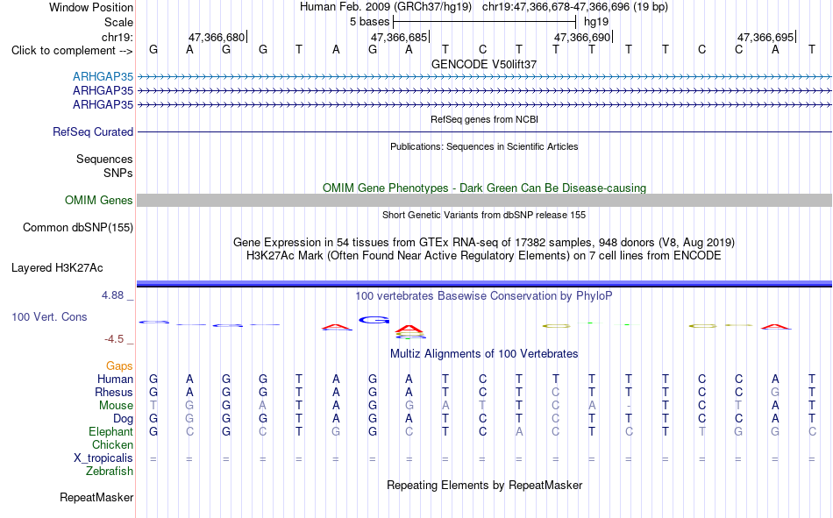833x518 pixels.
Task: Click 'Publications: Sequences in Scientific Articles' title
Action: click(x=484, y=146)
